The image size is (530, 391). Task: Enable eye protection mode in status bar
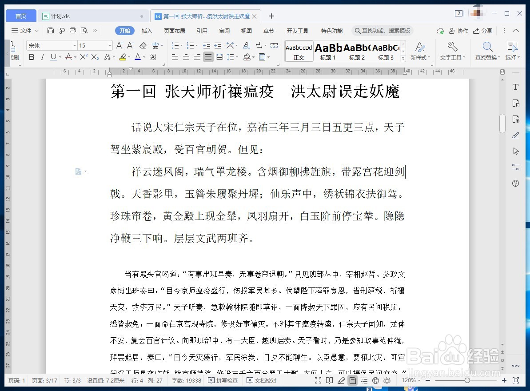[x=387, y=380]
